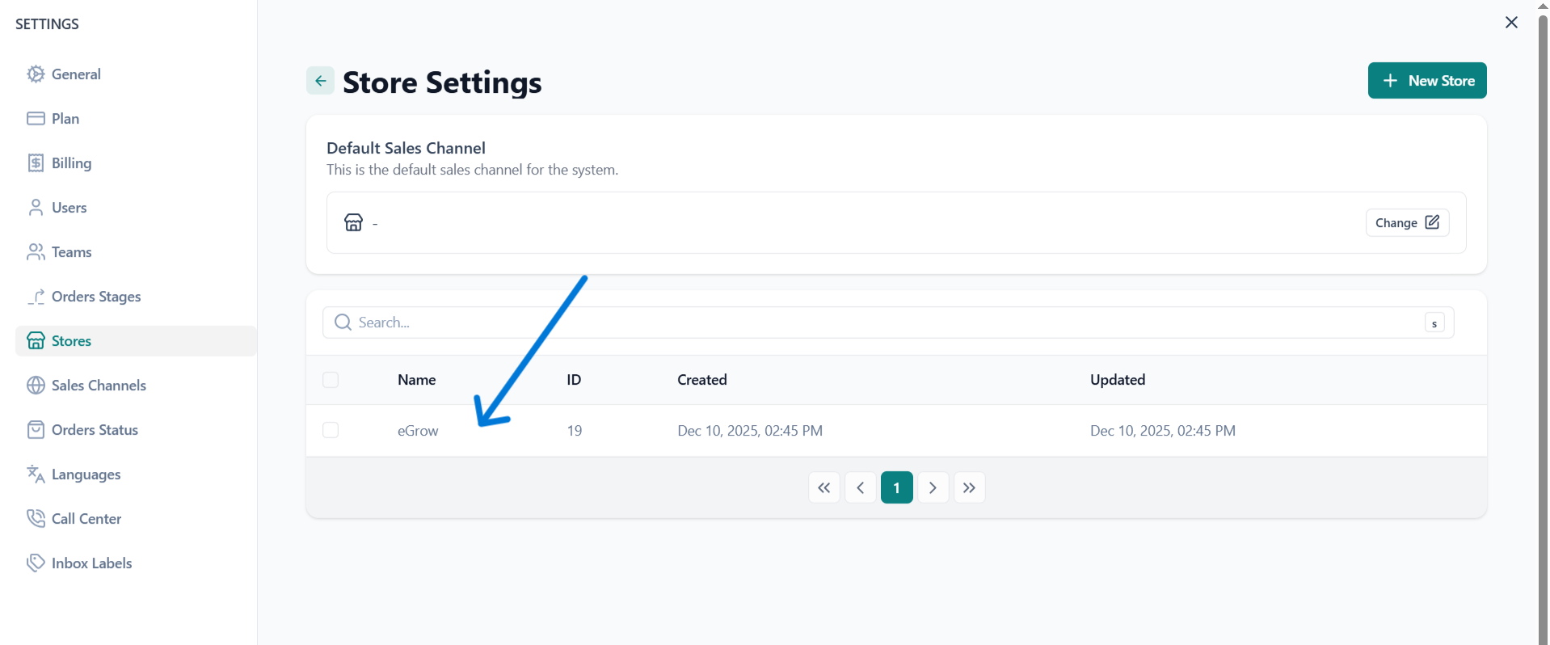Go to the next page chevron
The image size is (1550, 645).
coord(933,487)
